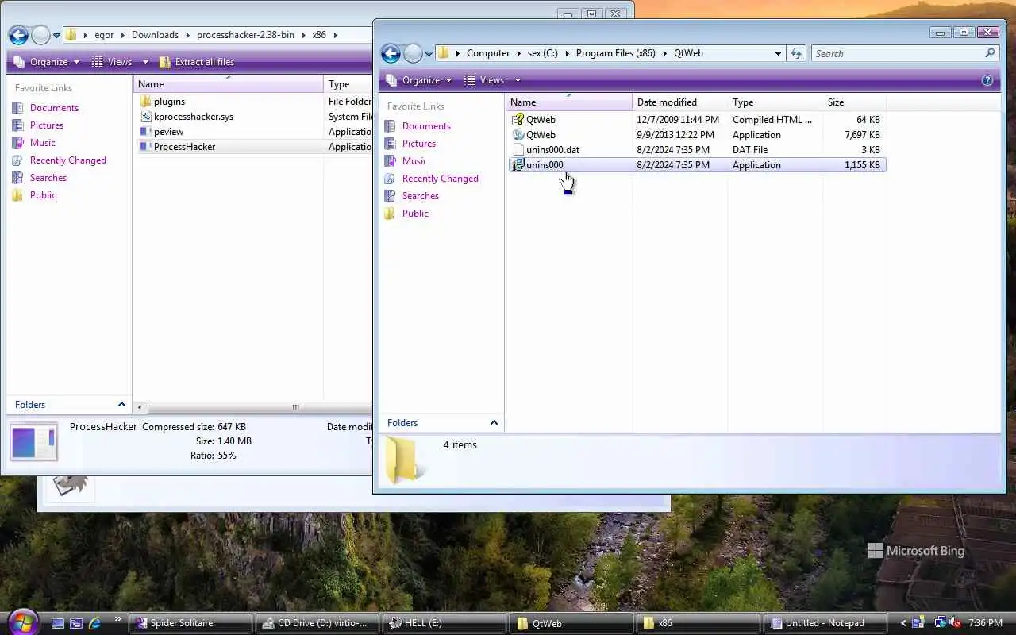The image size is (1016, 635).
Task: Open Help question mark in QtWeb window
Action: pos(987,80)
